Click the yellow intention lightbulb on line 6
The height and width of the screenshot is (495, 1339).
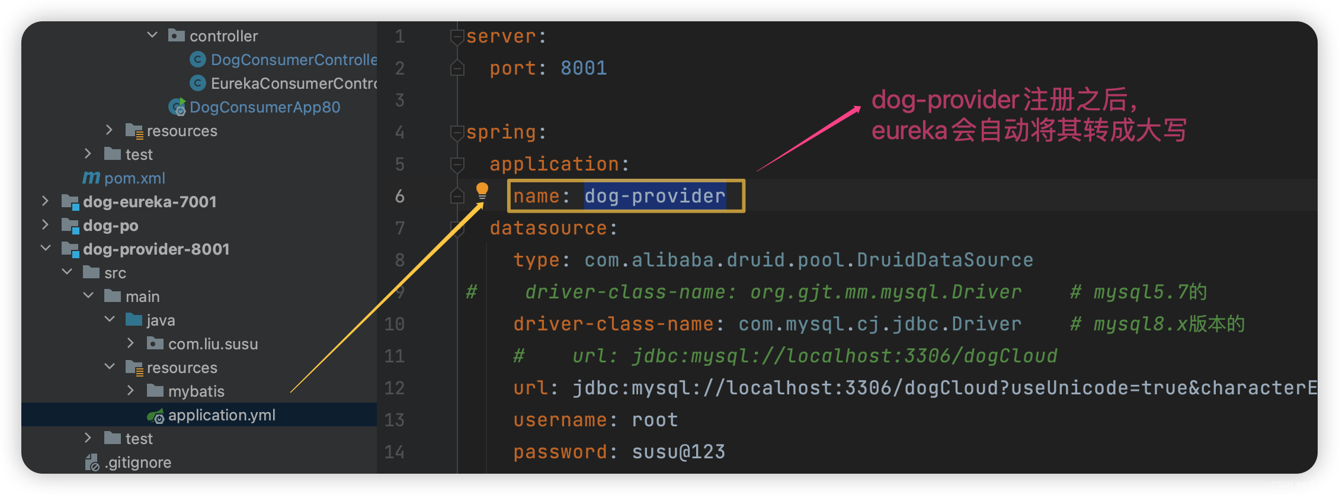click(x=482, y=191)
